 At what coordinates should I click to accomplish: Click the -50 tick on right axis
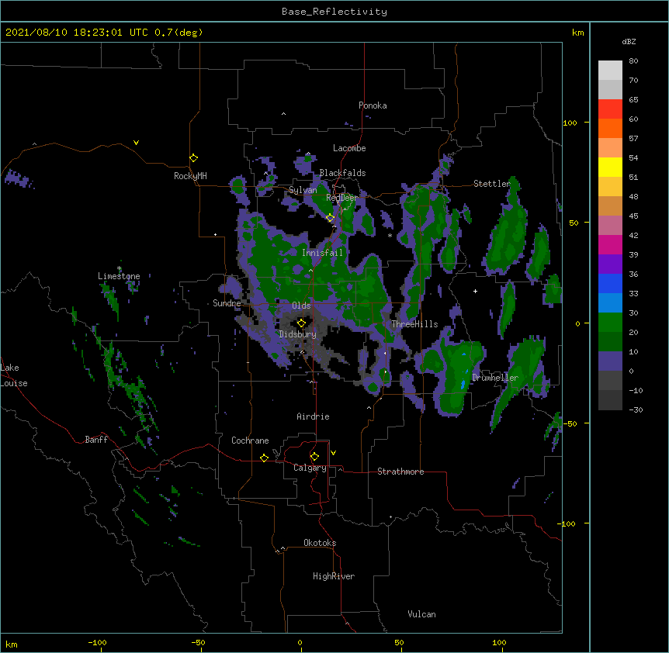click(570, 423)
